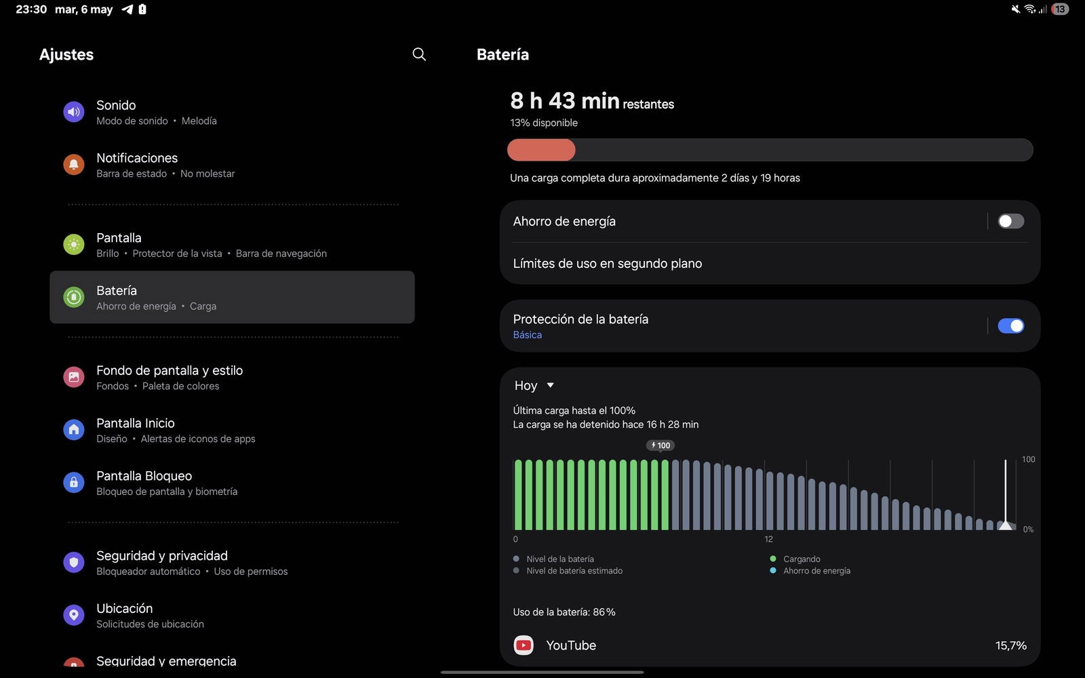Select Batería in the settings list
This screenshot has width=1085, height=678.
(x=232, y=297)
